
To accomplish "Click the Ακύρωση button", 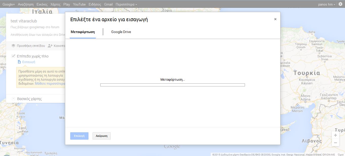I will (x=102, y=136).
